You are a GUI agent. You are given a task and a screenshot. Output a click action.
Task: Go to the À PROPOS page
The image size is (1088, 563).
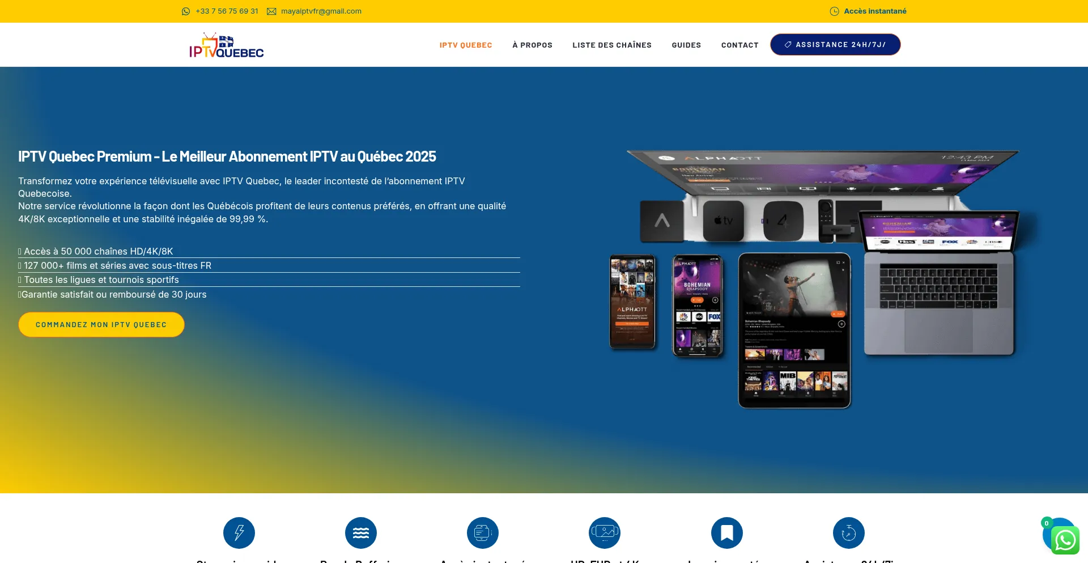[x=532, y=45]
